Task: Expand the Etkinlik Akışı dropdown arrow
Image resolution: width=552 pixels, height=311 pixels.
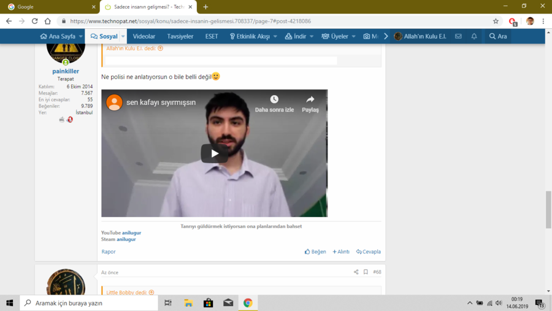Action: click(275, 36)
